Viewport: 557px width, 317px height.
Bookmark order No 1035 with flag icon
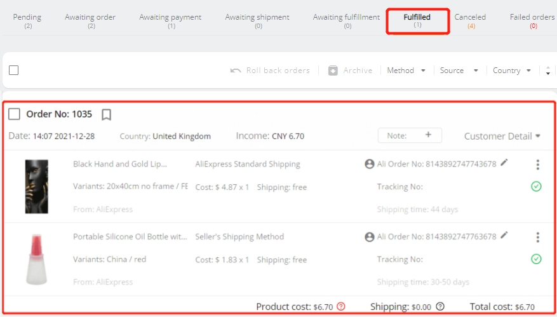pyautogui.click(x=106, y=114)
